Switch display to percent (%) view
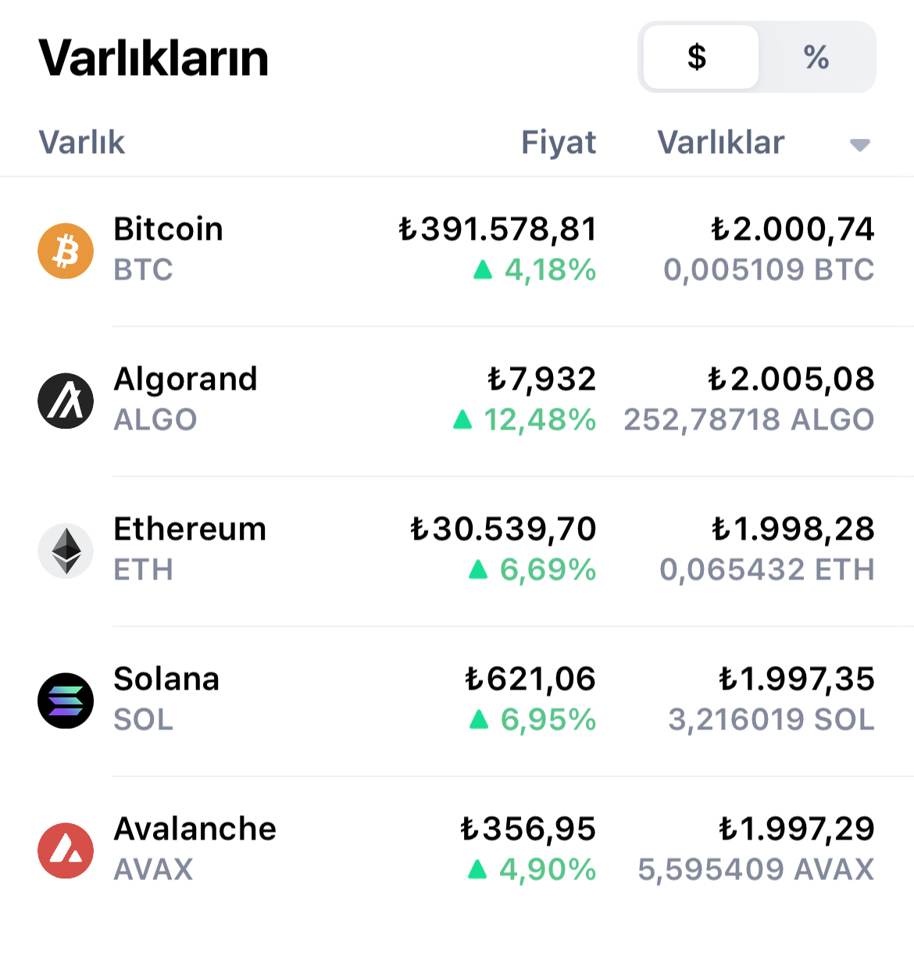The width and height of the screenshot is (914, 959). pos(816,57)
